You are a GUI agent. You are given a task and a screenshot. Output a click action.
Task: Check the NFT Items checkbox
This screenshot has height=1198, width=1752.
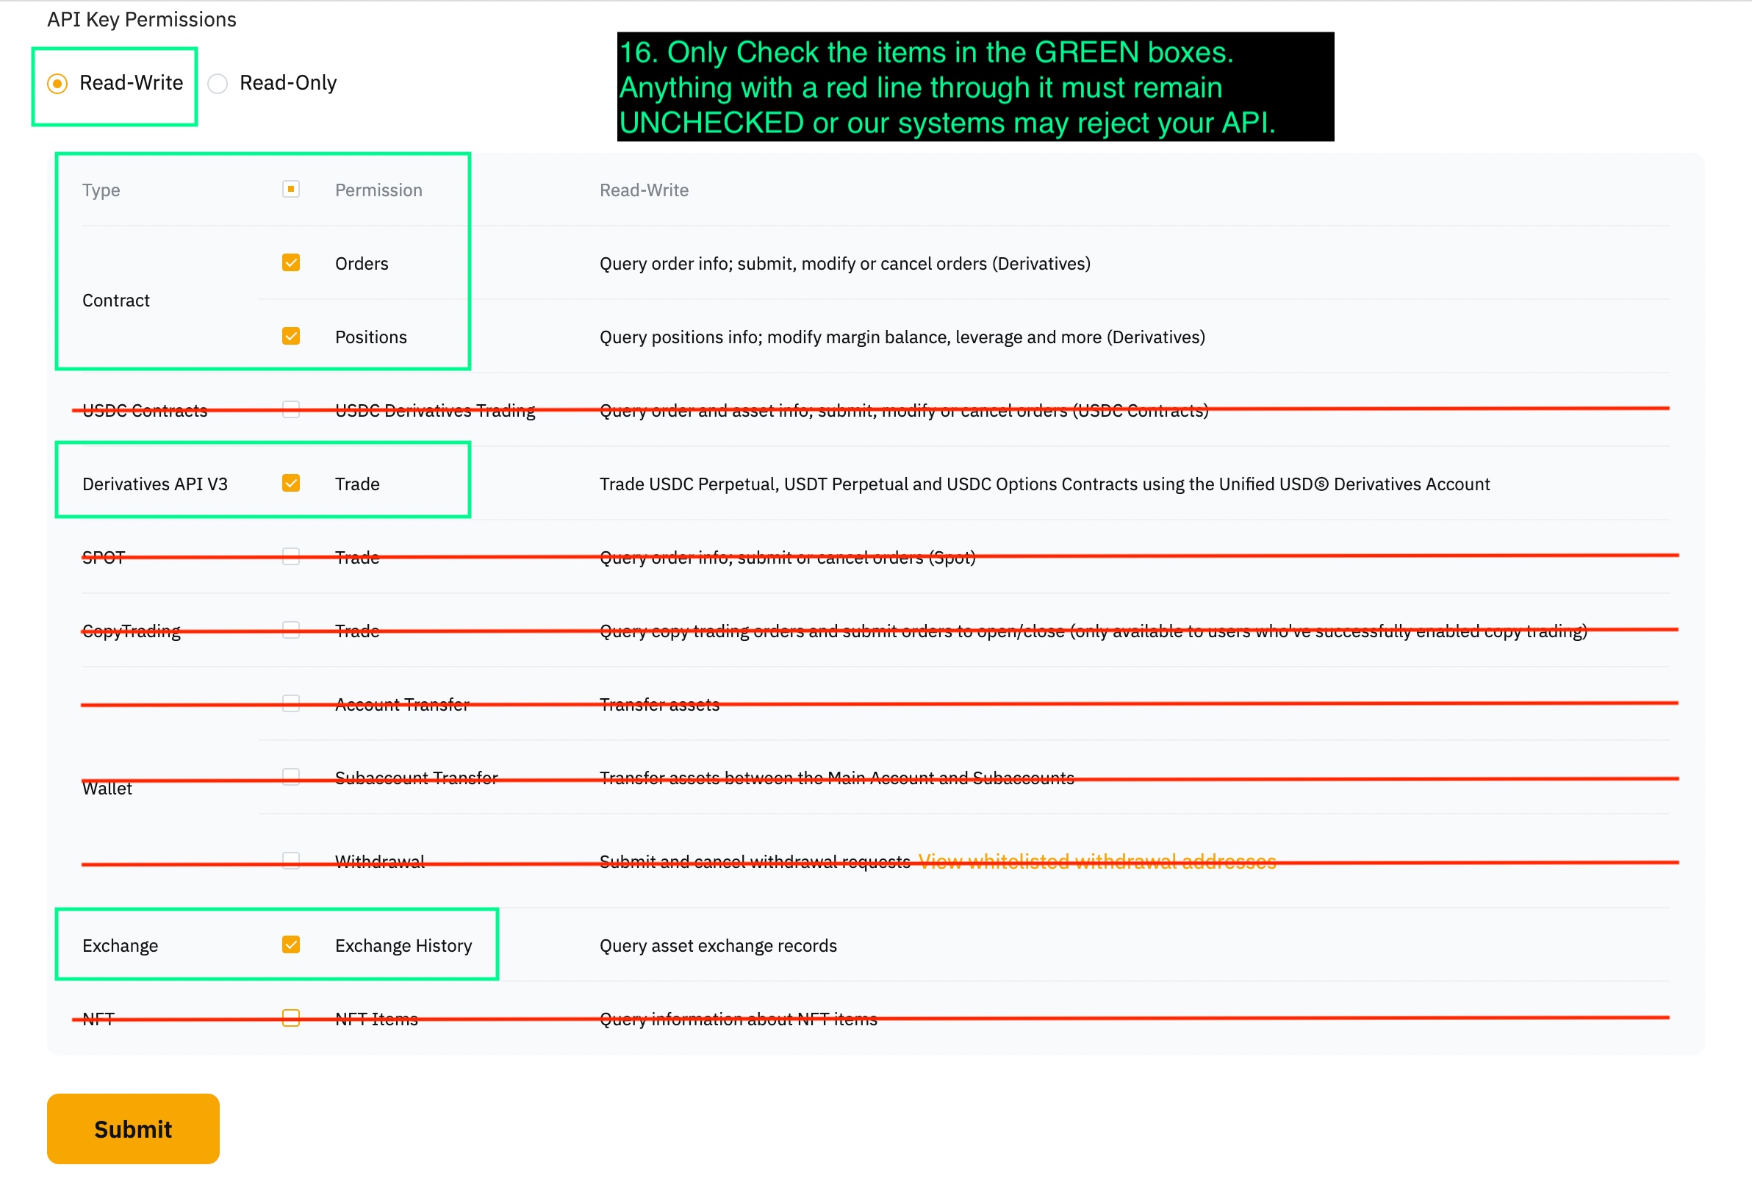click(291, 1019)
